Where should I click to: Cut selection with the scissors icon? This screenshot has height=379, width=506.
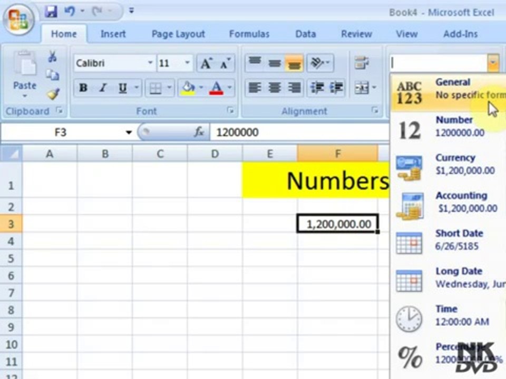pos(52,56)
